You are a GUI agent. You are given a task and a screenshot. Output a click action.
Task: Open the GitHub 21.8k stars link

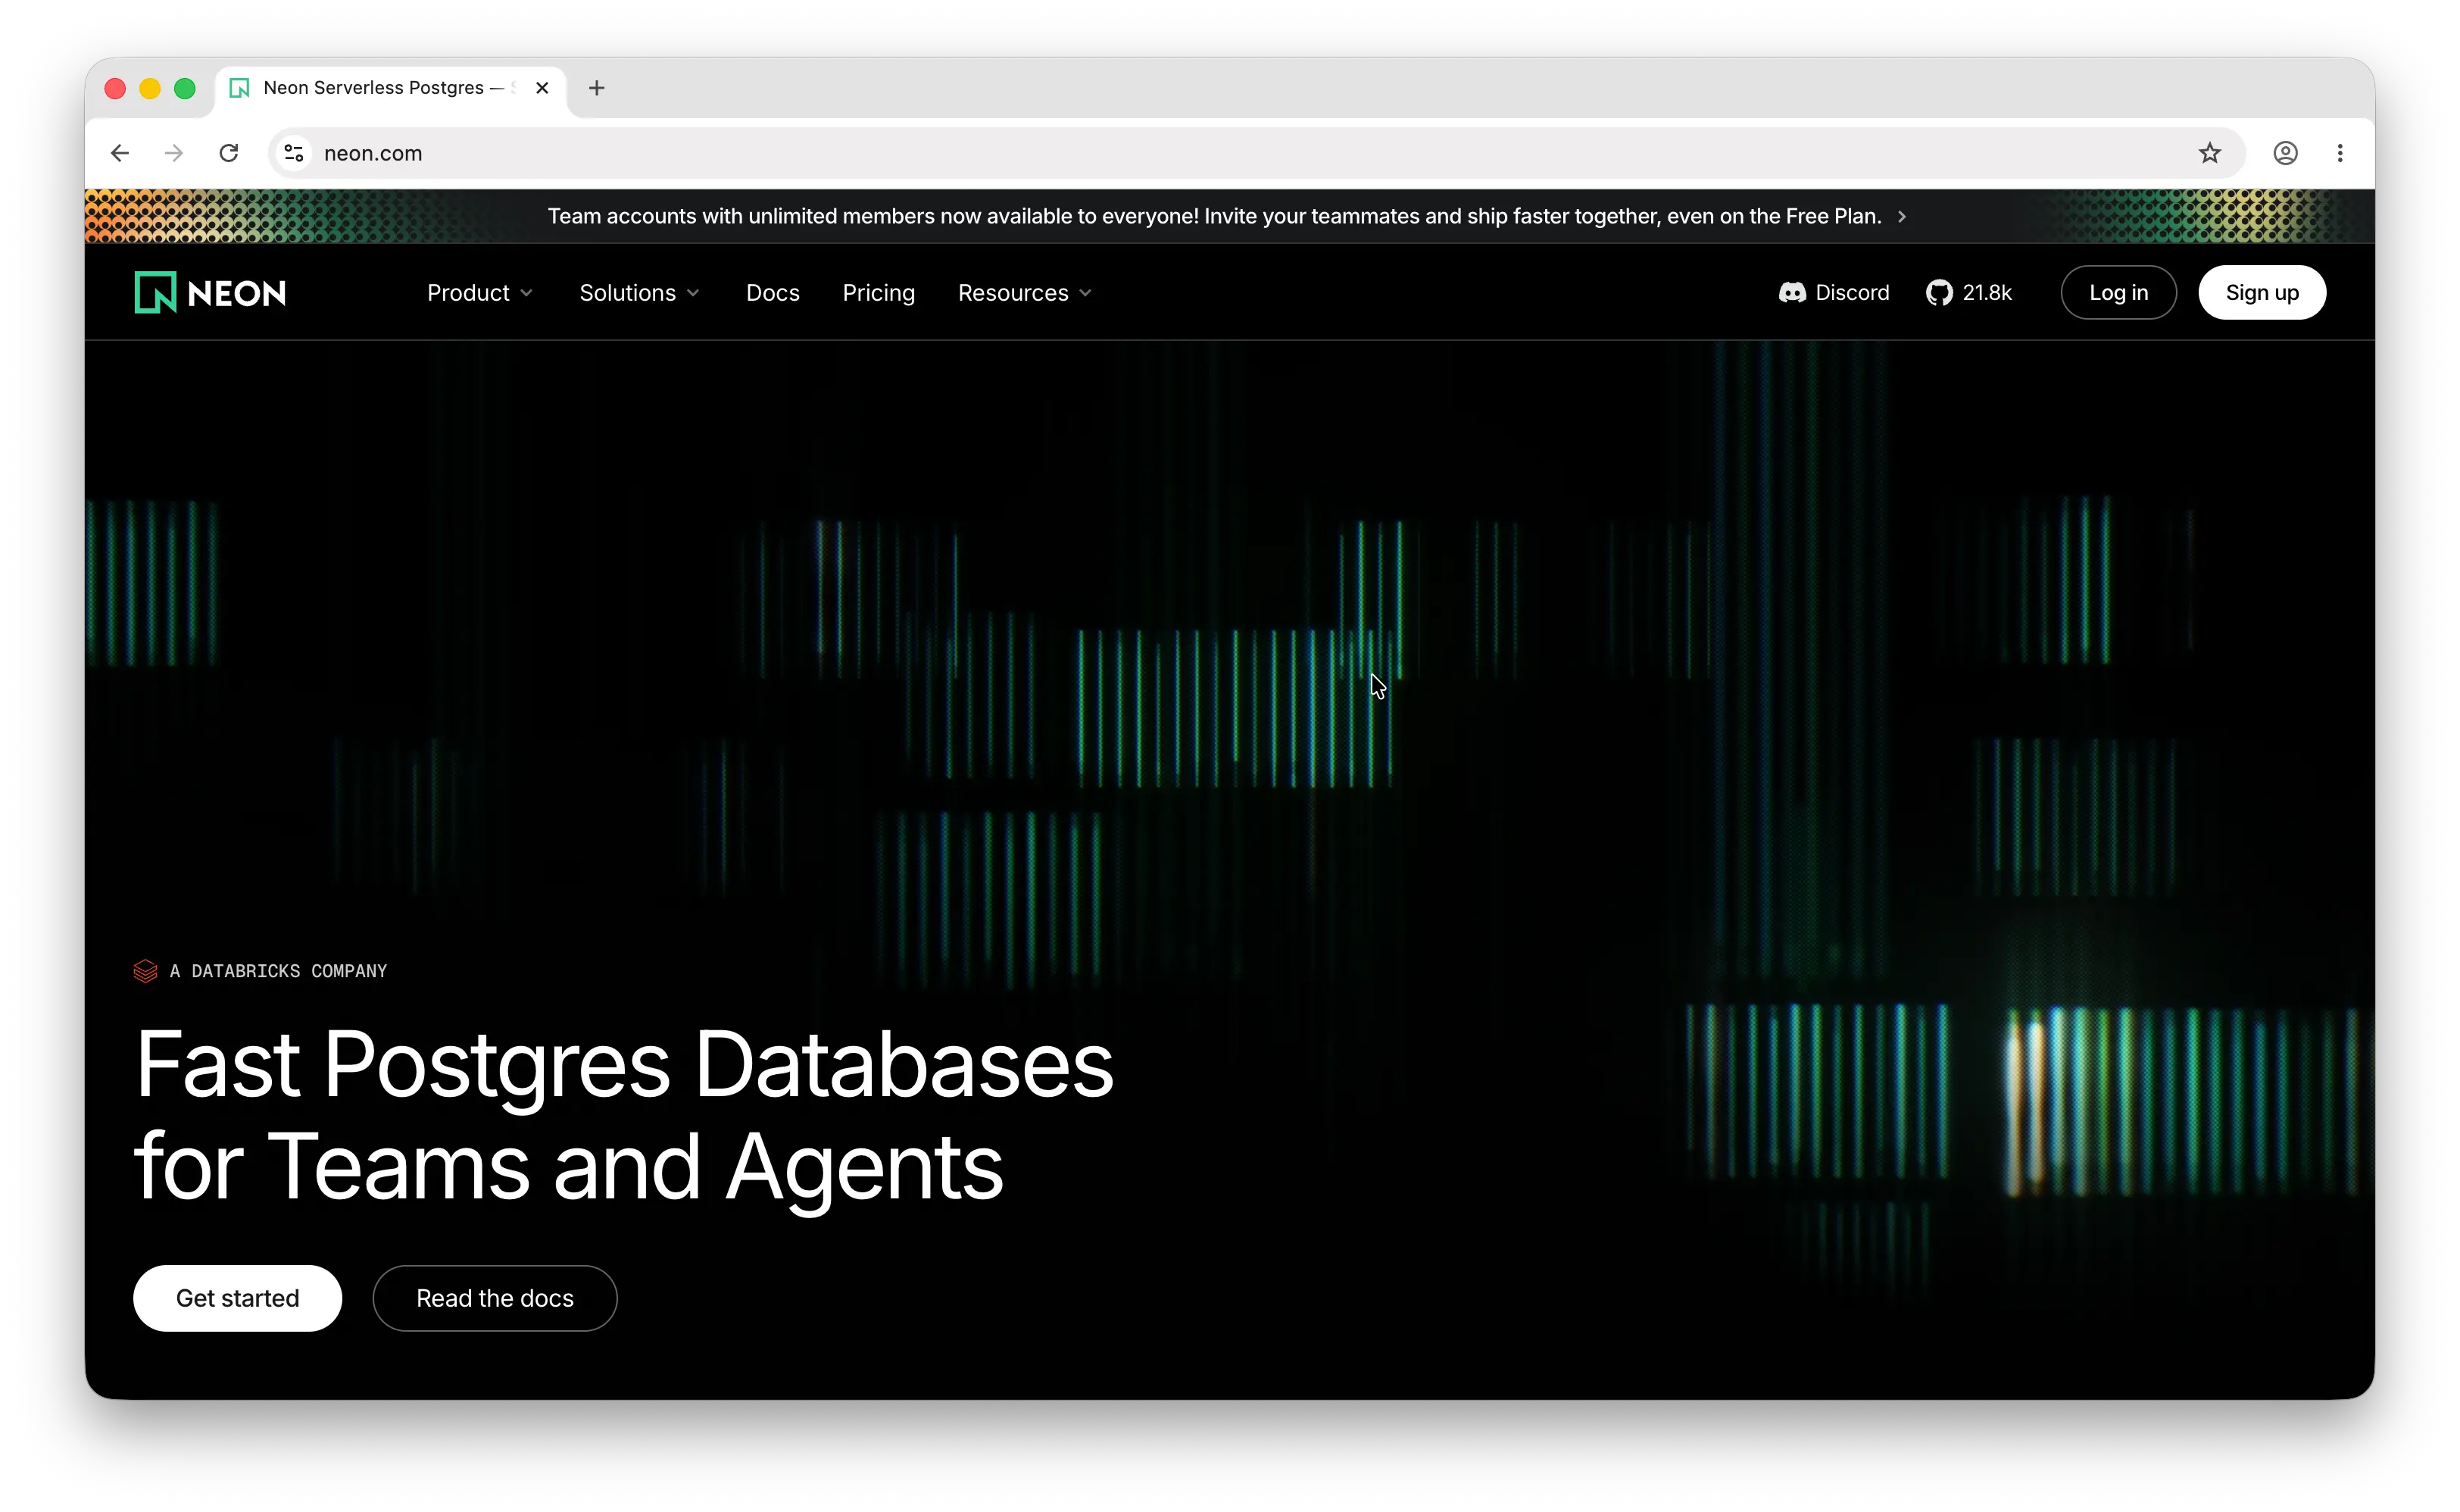(x=1969, y=292)
